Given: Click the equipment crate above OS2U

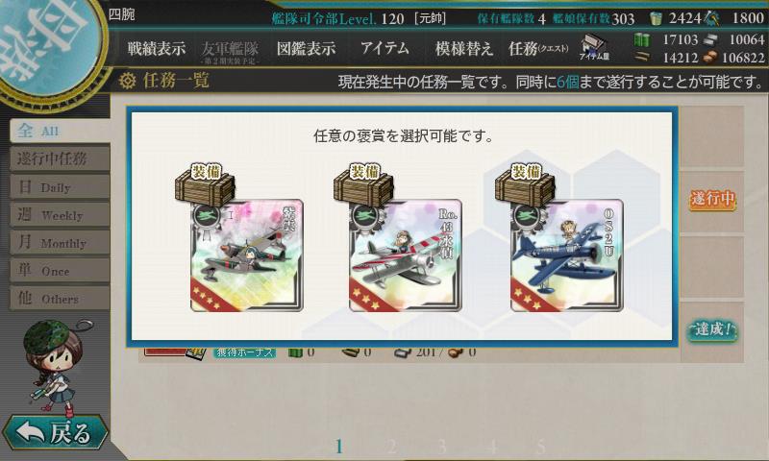Looking at the screenshot, I should (x=525, y=183).
